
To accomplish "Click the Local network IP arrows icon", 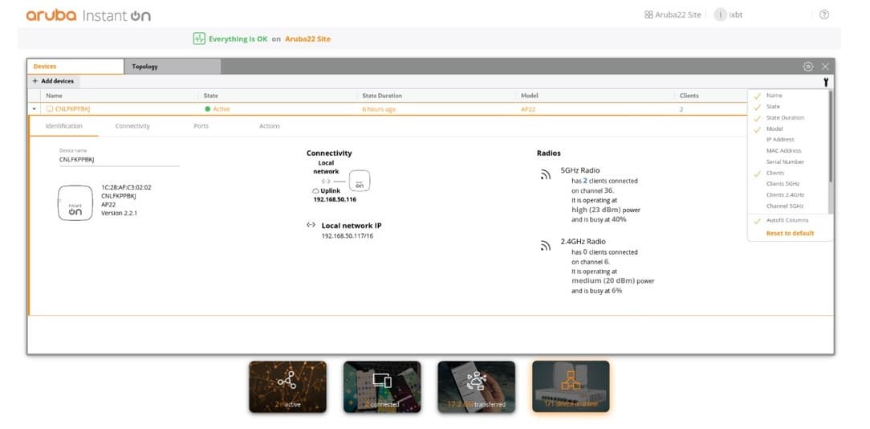I will (x=311, y=225).
